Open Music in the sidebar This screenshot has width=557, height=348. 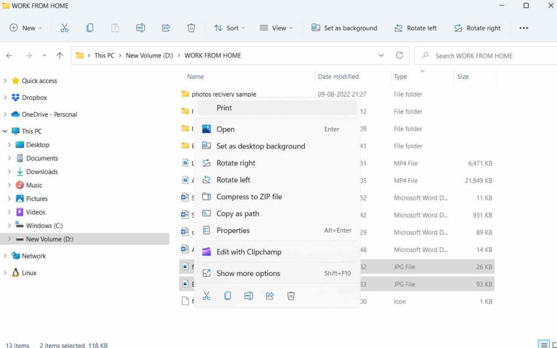pyautogui.click(x=34, y=185)
